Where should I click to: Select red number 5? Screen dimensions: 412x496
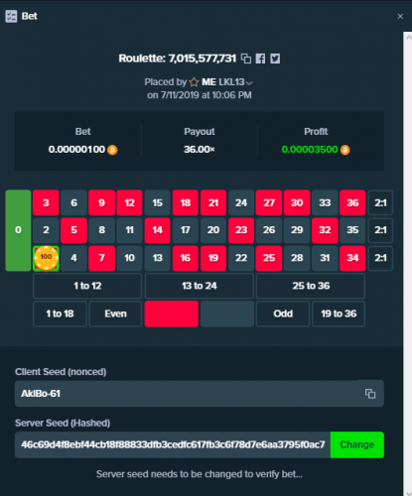[x=73, y=230]
